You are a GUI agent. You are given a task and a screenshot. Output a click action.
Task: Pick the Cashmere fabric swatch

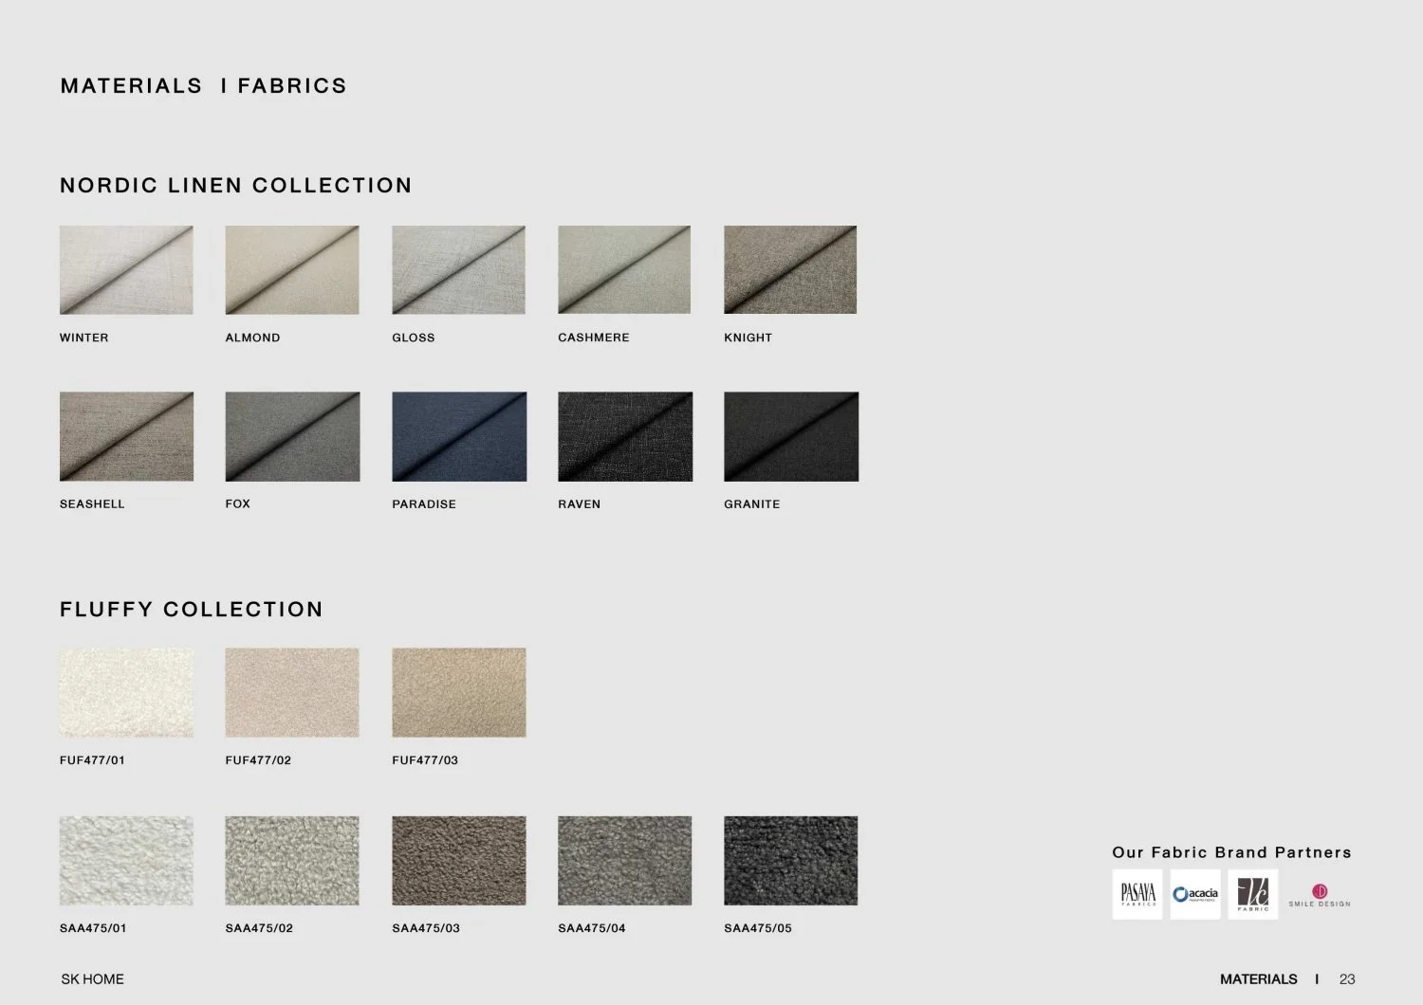(624, 270)
